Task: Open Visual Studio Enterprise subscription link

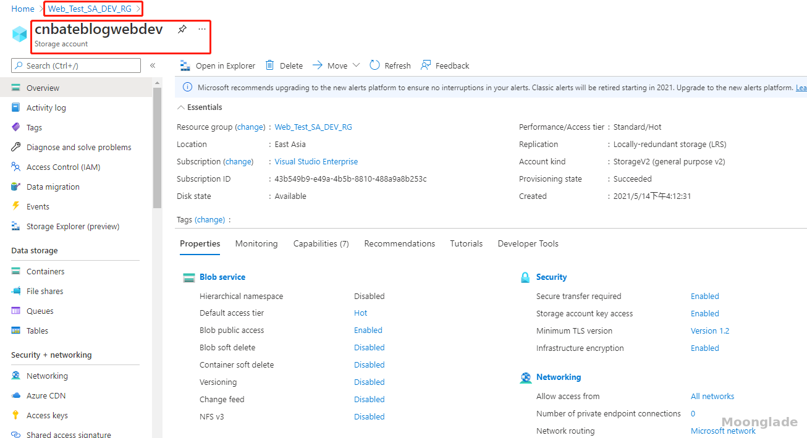Action: [x=316, y=161]
